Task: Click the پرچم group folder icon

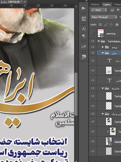Action: pos(107,47)
